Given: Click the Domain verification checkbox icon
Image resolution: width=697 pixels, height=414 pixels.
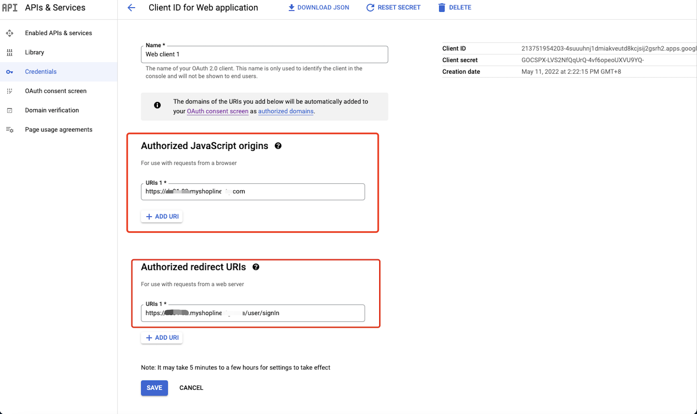Looking at the screenshot, I should click(10, 110).
